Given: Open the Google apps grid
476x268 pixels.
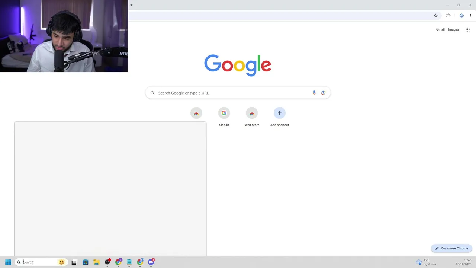Looking at the screenshot, I should [467, 29].
